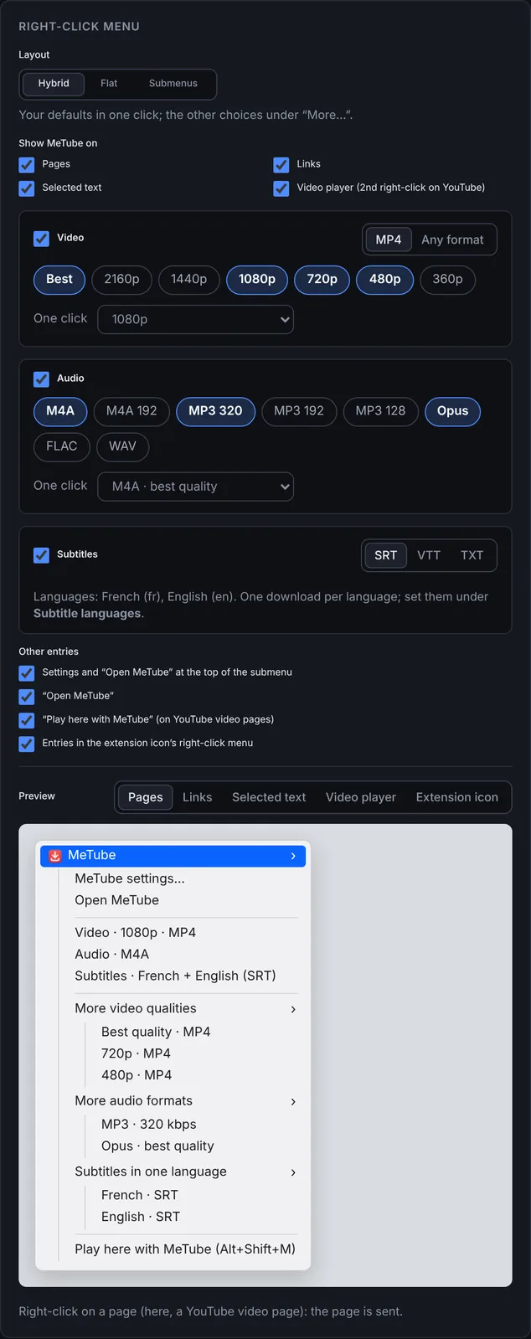
Task: Switch preview to Pages tab
Action: click(146, 798)
